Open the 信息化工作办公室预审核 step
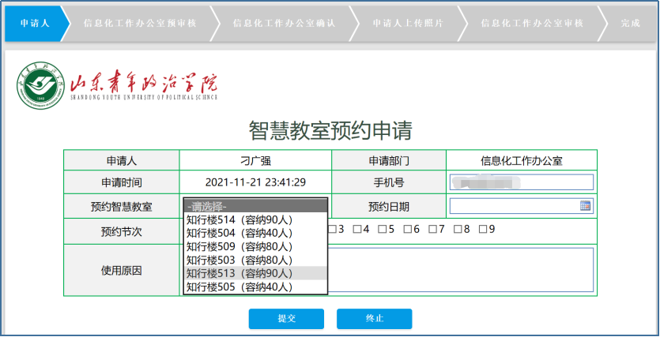 pos(139,23)
